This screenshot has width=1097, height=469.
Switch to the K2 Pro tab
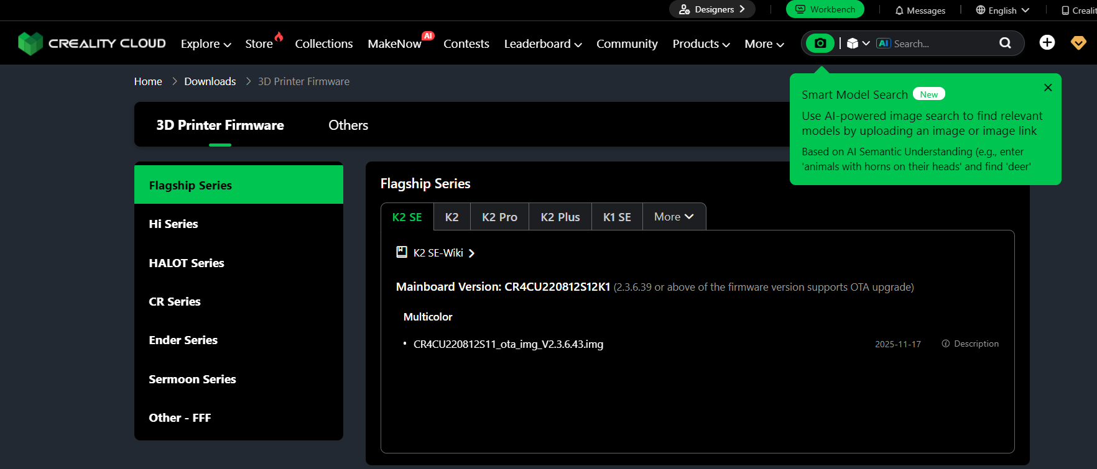(499, 217)
